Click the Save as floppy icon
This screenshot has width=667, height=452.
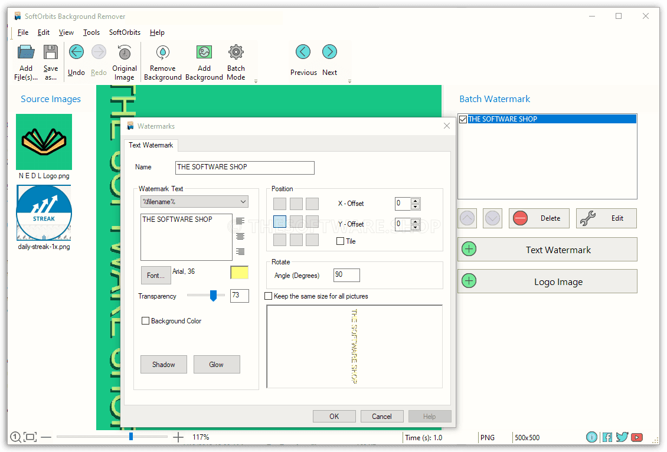point(51,53)
